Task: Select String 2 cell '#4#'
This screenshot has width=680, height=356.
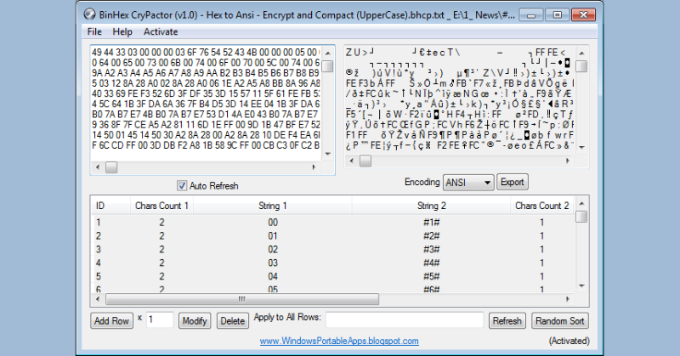Action: coord(432,263)
